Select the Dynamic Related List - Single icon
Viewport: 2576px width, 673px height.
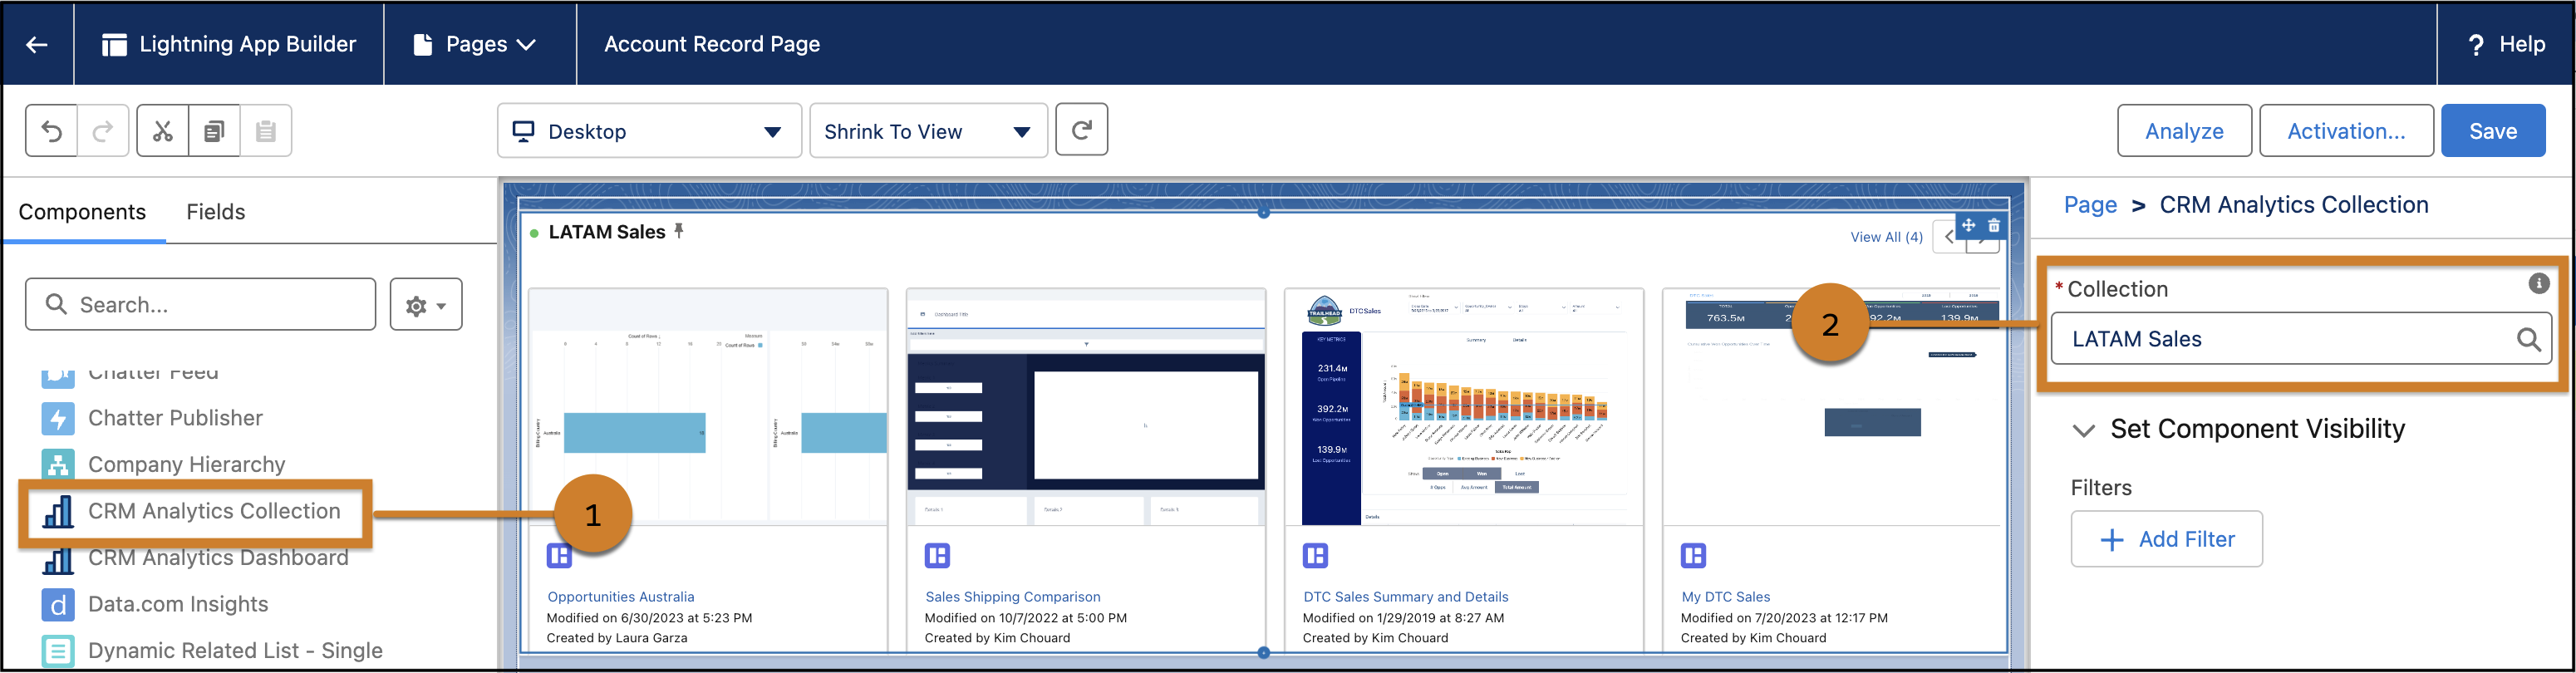point(58,651)
